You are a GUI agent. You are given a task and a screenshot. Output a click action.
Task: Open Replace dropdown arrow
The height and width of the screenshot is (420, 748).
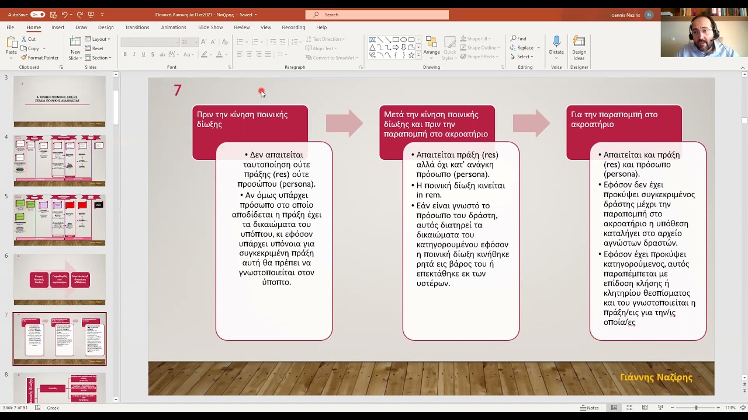click(x=538, y=48)
